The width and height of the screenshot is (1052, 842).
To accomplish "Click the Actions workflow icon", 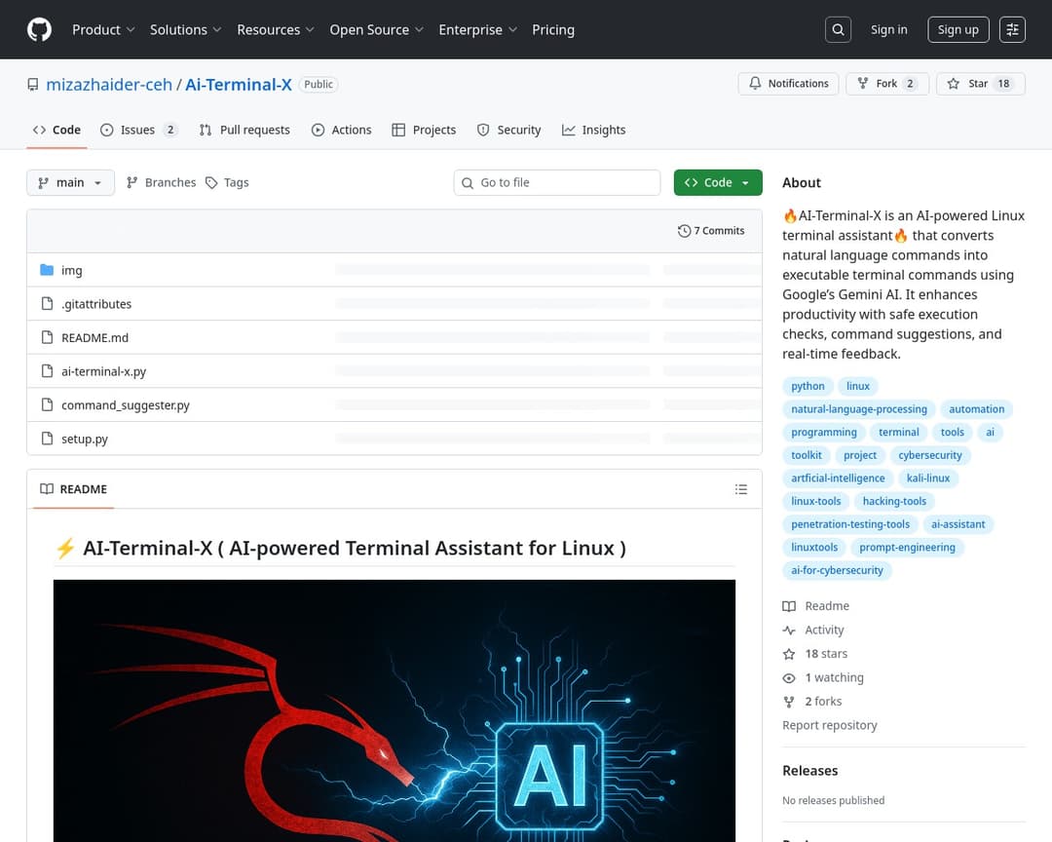I will tap(318, 130).
